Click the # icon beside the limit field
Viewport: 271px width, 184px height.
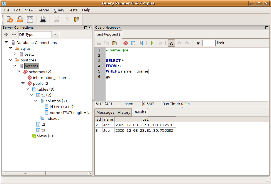[x=198, y=43]
